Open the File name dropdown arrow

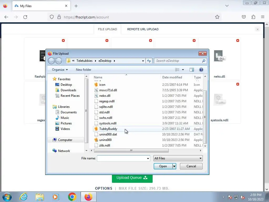(x=148, y=158)
